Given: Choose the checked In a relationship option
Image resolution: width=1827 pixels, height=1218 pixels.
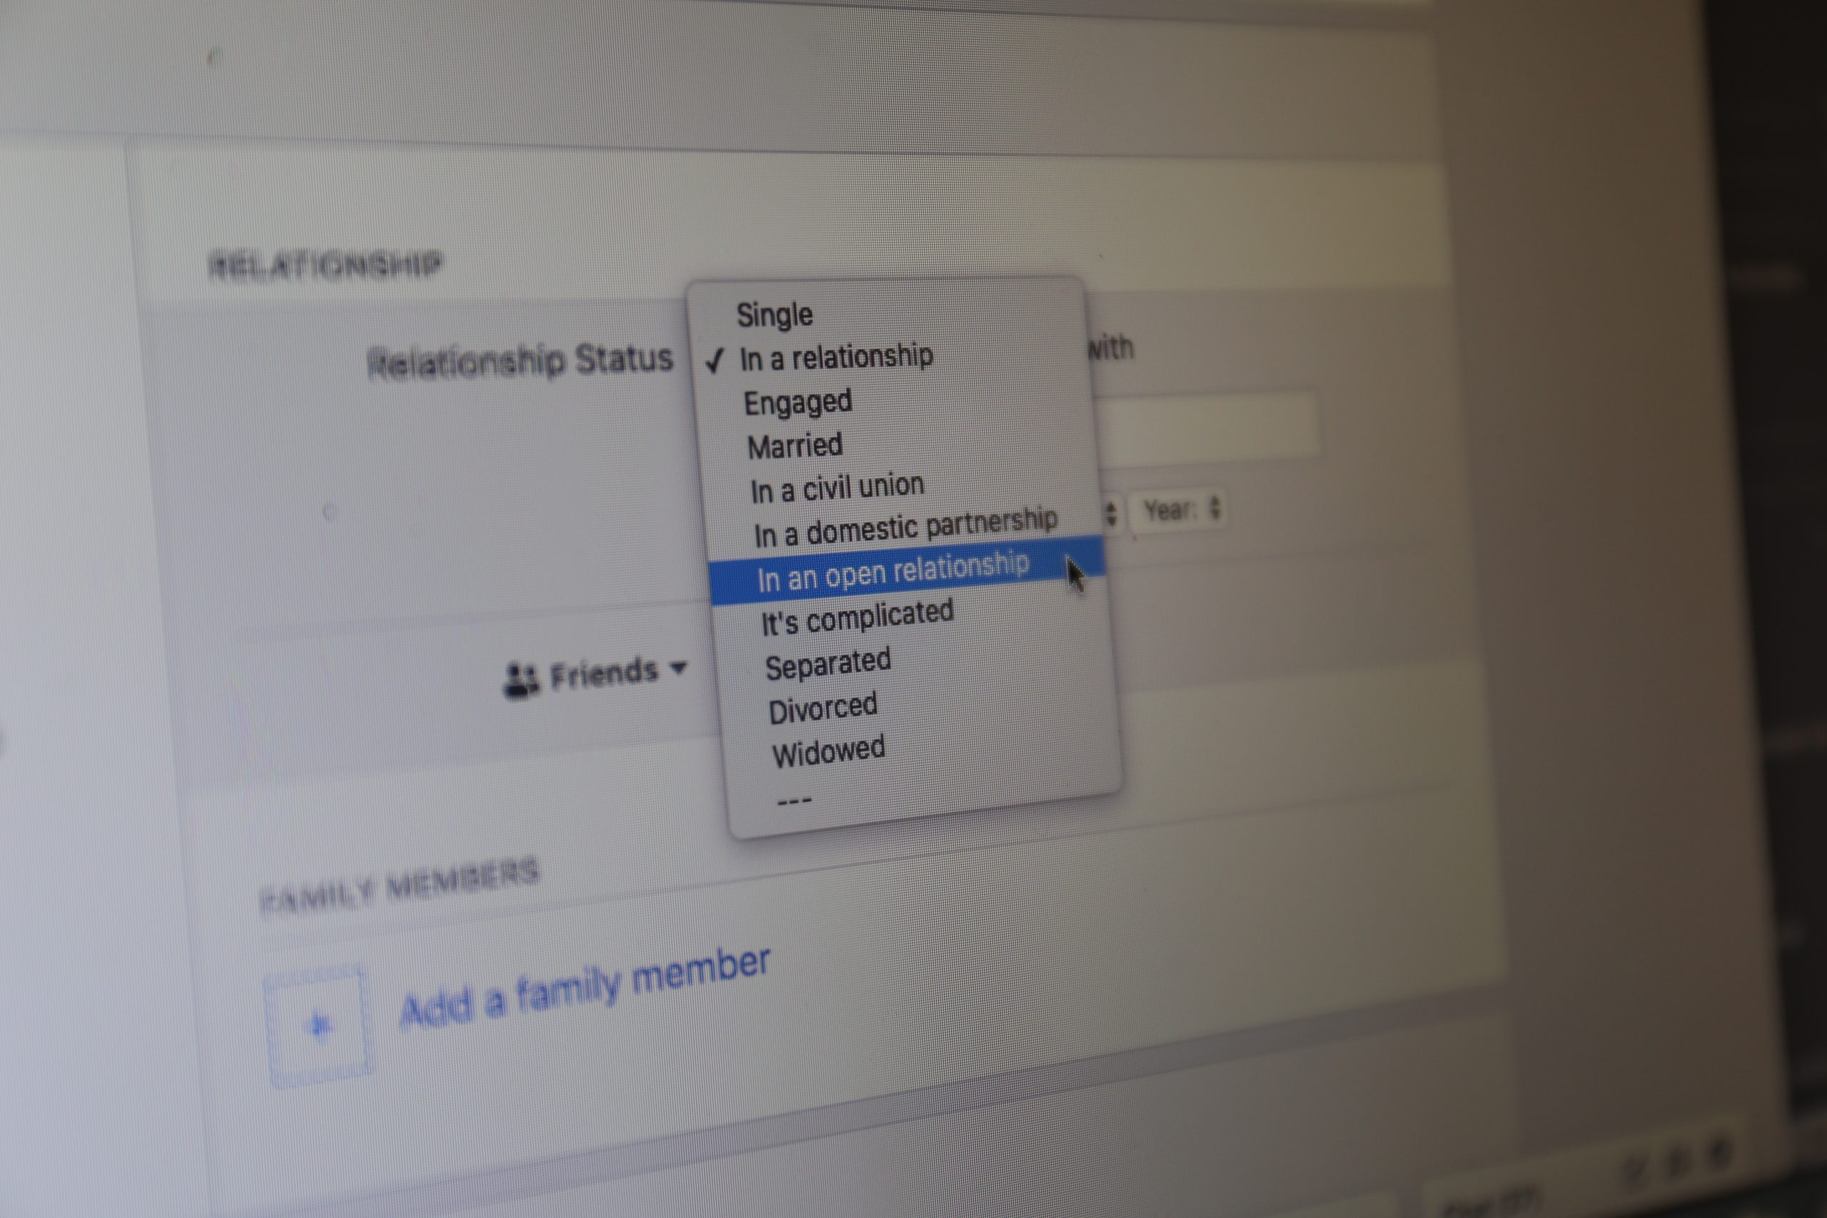Looking at the screenshot, I should (836, 357).
